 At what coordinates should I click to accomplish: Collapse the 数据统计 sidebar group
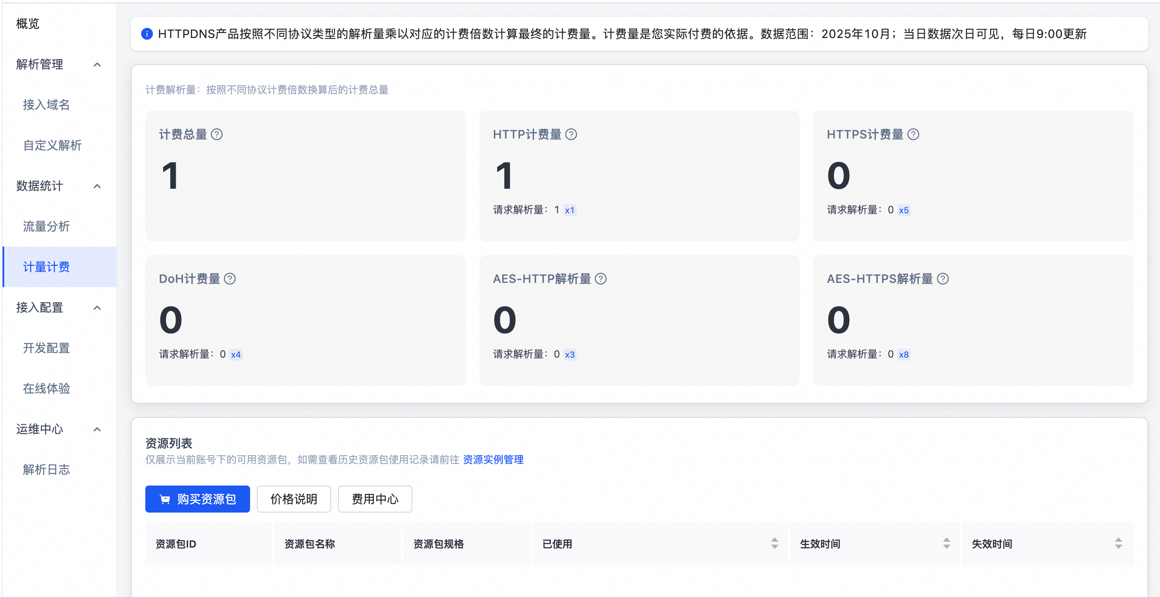[x=97, y=186]
